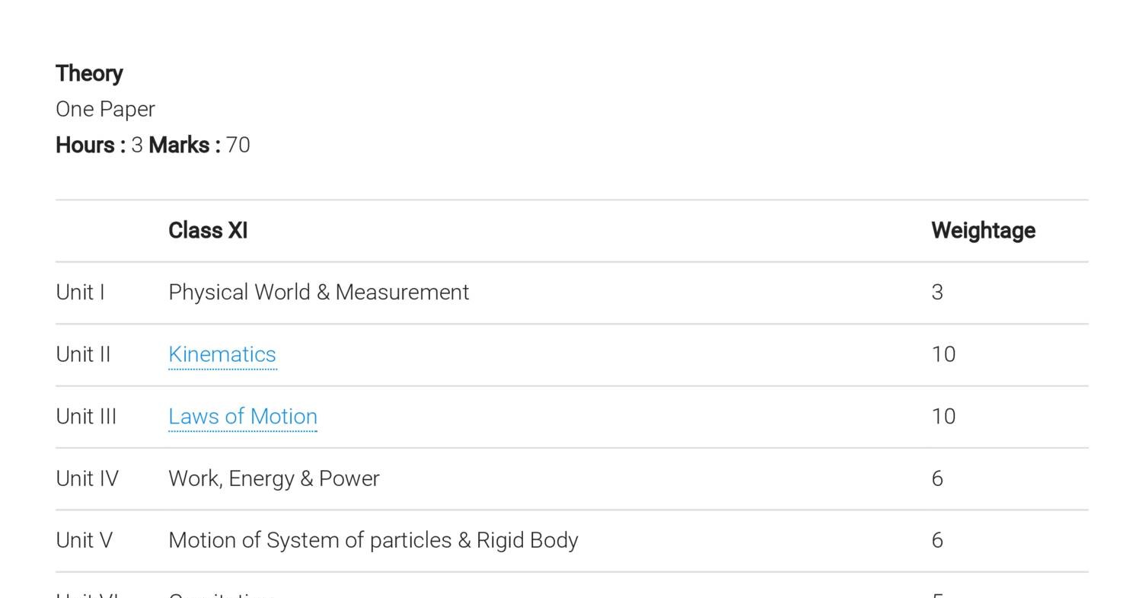Open the Kinematics link
The width and height of the screenshot is (1142, 598).
(x=222, y=355)
